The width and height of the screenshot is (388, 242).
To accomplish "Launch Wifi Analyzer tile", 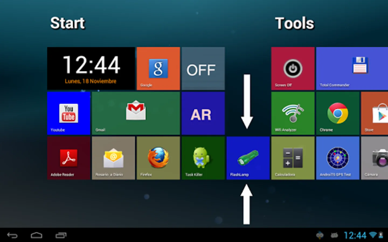I will point(293,113).
